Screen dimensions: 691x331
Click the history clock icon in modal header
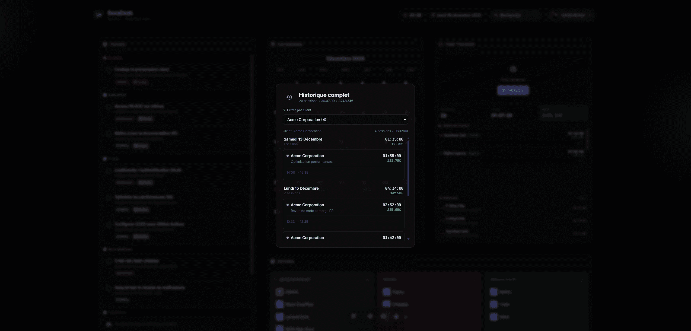click(289, 97)
